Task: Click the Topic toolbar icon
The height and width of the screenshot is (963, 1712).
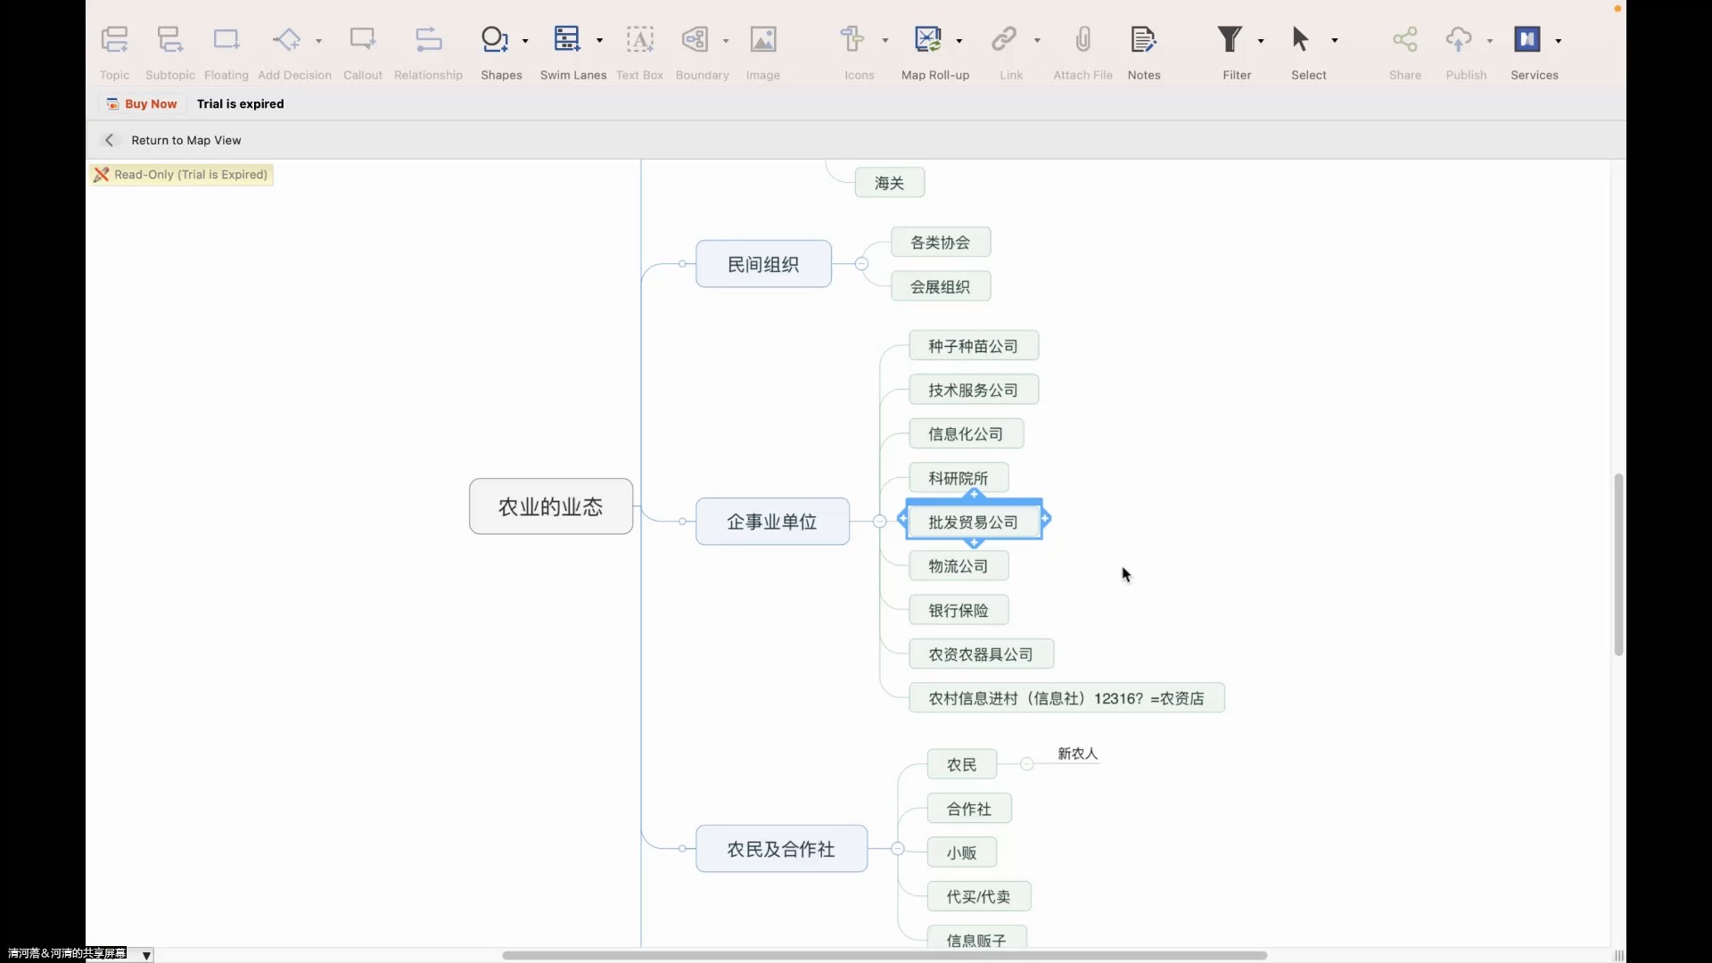Action: pyautogui.click(x=114, y=40)
